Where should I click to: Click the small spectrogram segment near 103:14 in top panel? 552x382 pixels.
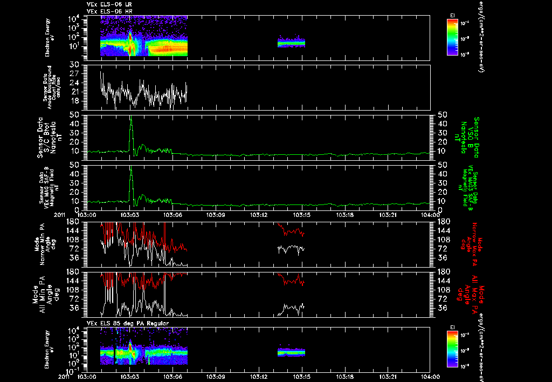pos(291,42)
